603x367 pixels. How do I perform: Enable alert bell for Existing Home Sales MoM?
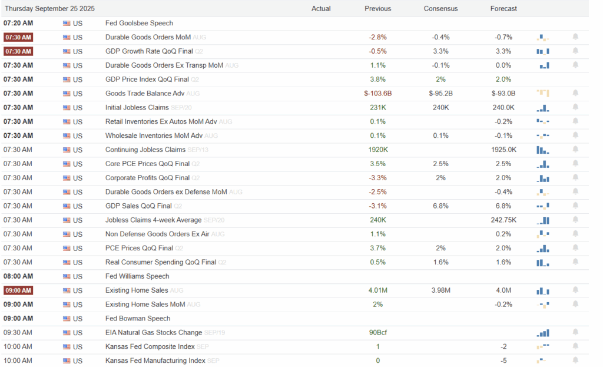575,305
